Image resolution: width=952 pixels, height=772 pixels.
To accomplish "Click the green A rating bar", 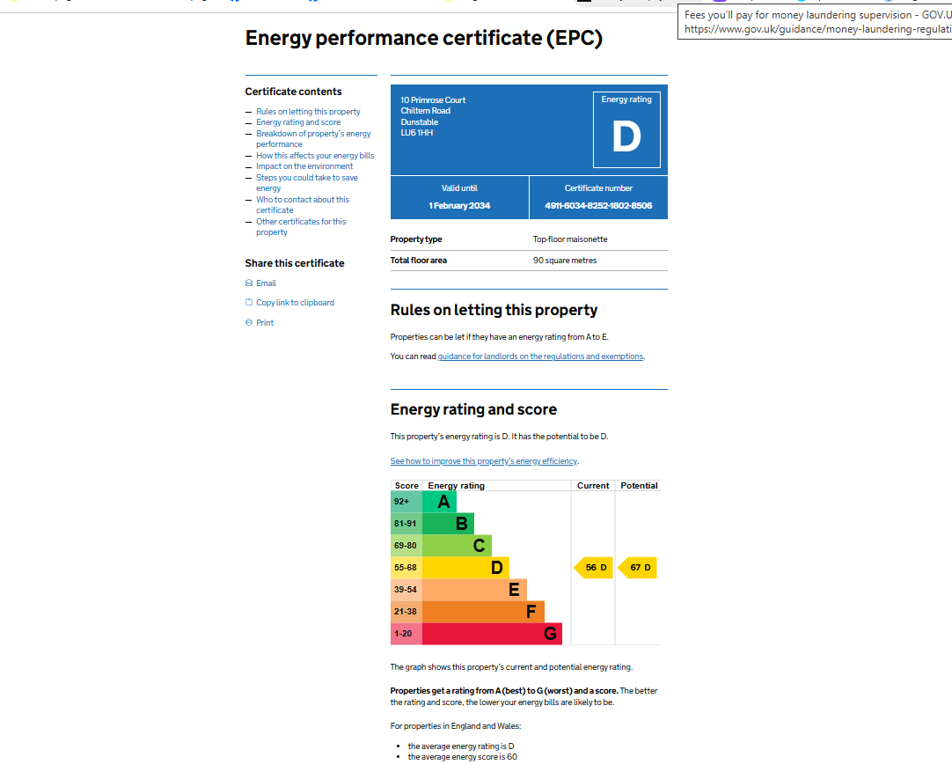I will pyautogui.click(x=439, y=502).
